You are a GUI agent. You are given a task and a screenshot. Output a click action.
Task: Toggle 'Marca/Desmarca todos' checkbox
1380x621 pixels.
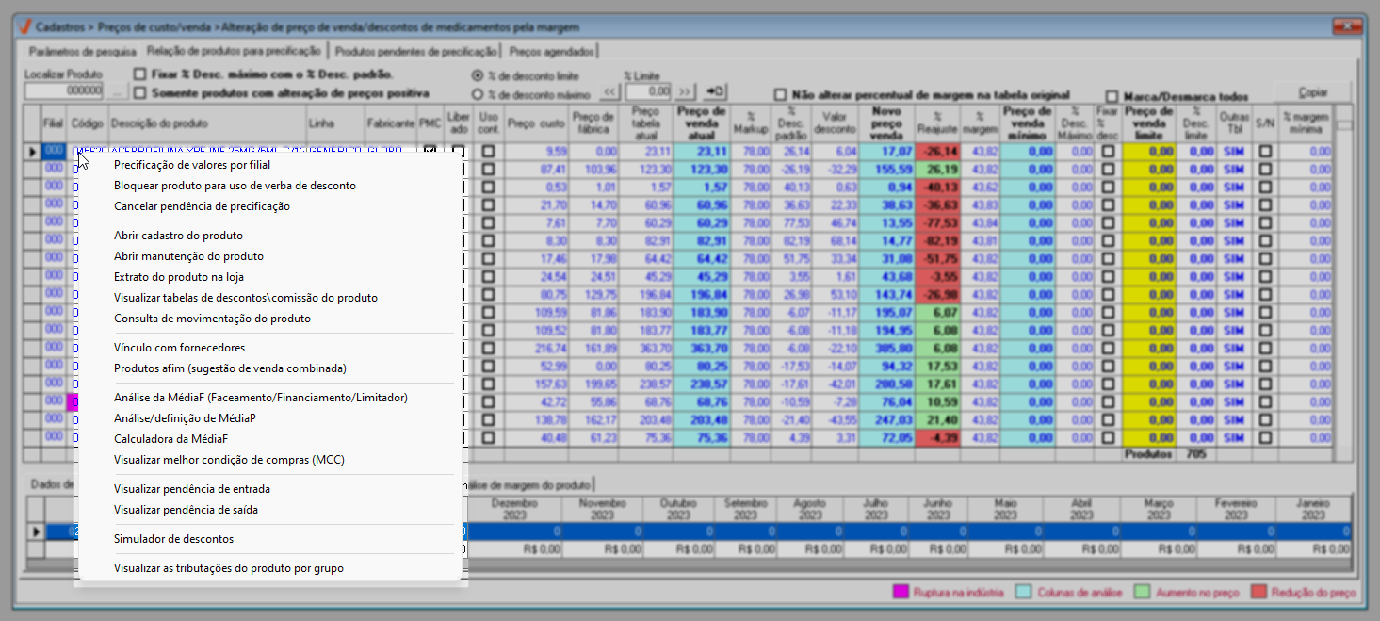tap(1112, 96)
